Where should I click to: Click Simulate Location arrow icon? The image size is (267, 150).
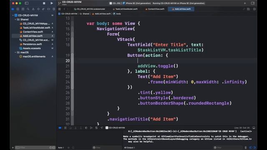point(102,128)
